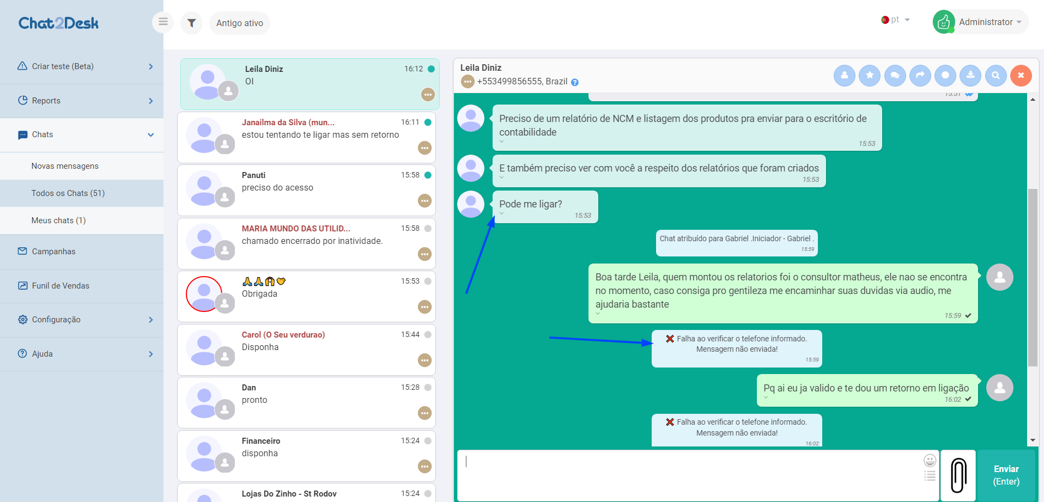The image size is (1044, 502).
Task: Go to Meus chats (1)
Action: tap(59, 221)
